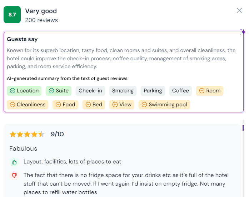
Task: Select the Location tag
Action: point(24,91)
